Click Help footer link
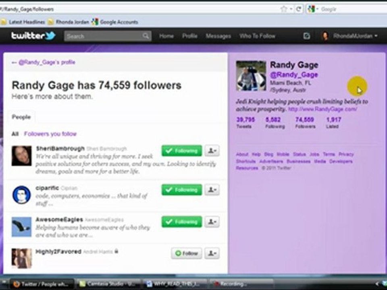The image size is (387, 290). point(256,154)
